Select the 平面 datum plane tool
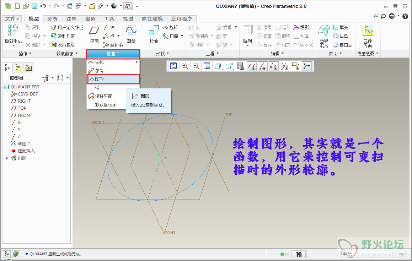This screenshot has height=261, width=412. [94, 34]
